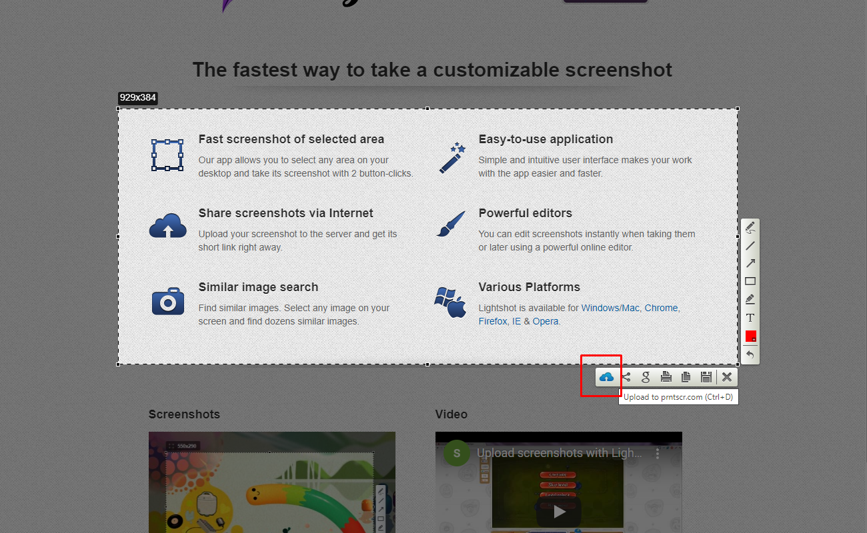Save the screenshot to disk
This screenshot has height=533, width=867.
tap(706, 377)
